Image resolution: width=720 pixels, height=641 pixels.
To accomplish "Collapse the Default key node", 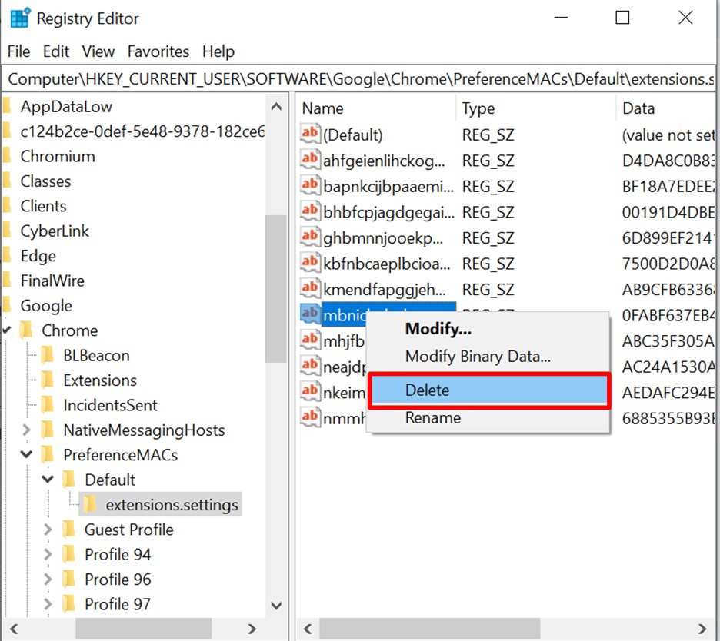I will click(48, 480).
